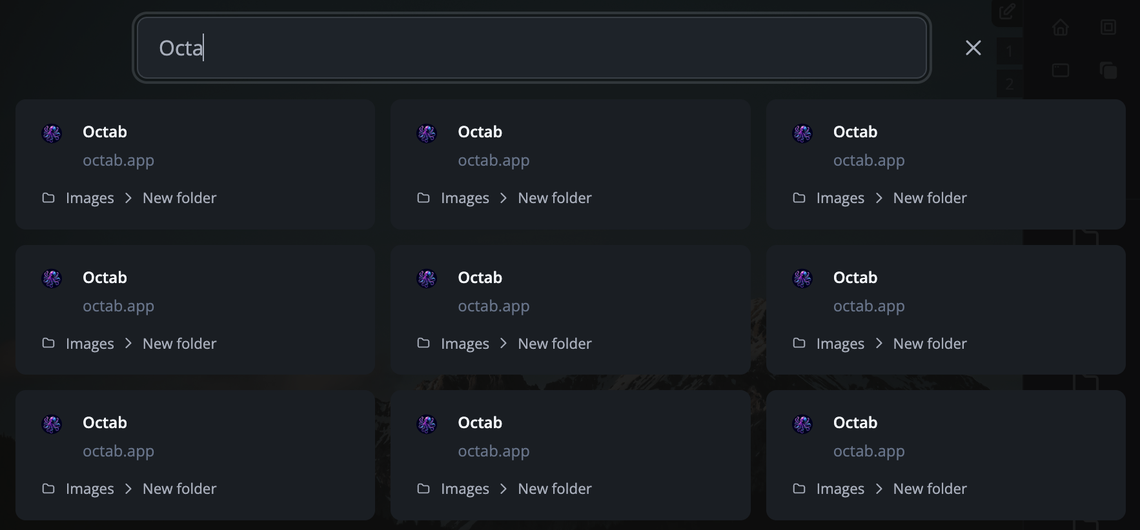Select the edit pencil tool in the sidebar
Viewport: 1140px width, 530px height.
point(1006,11)
